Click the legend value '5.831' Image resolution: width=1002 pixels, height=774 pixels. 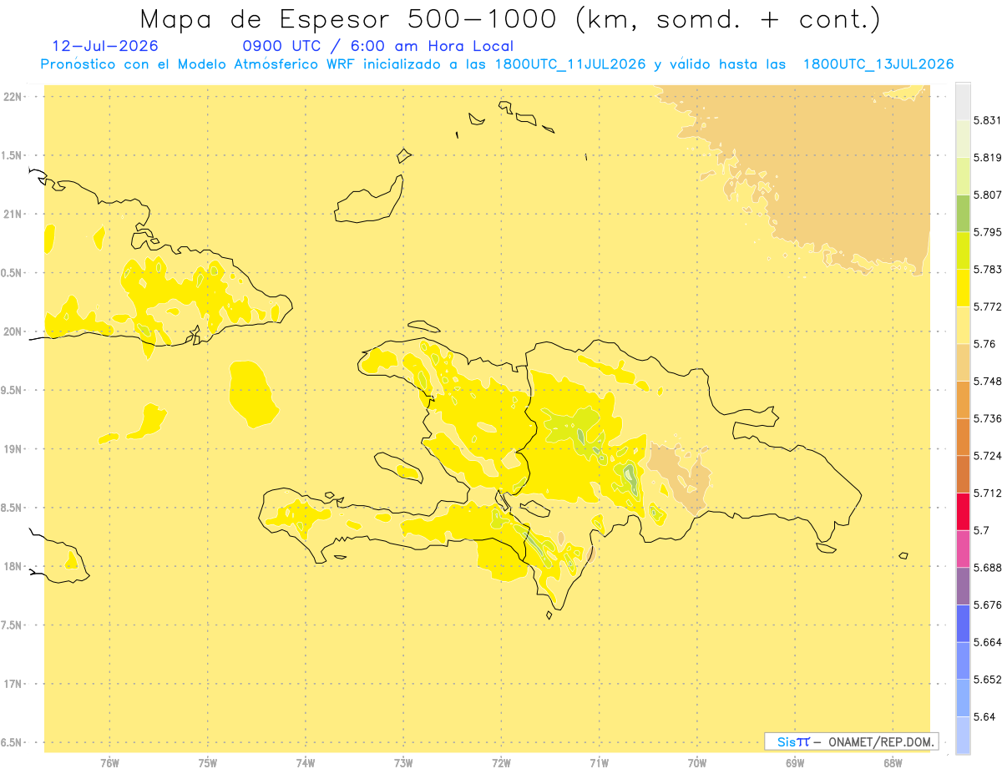[x=987, y=120]
